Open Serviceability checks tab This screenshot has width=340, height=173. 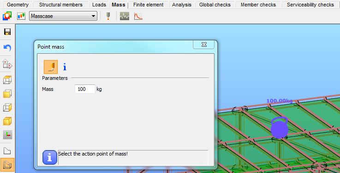pos(310,5)
